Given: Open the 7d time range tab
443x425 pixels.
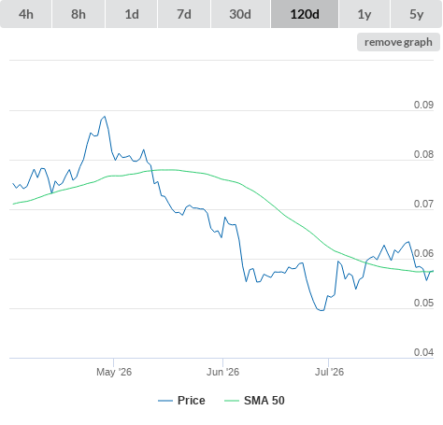Looking at the screenshot, I should coord(184,14).
